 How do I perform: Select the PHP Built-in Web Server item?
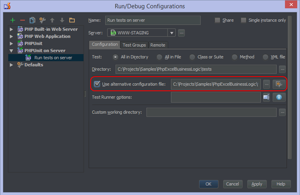(46, 29)
